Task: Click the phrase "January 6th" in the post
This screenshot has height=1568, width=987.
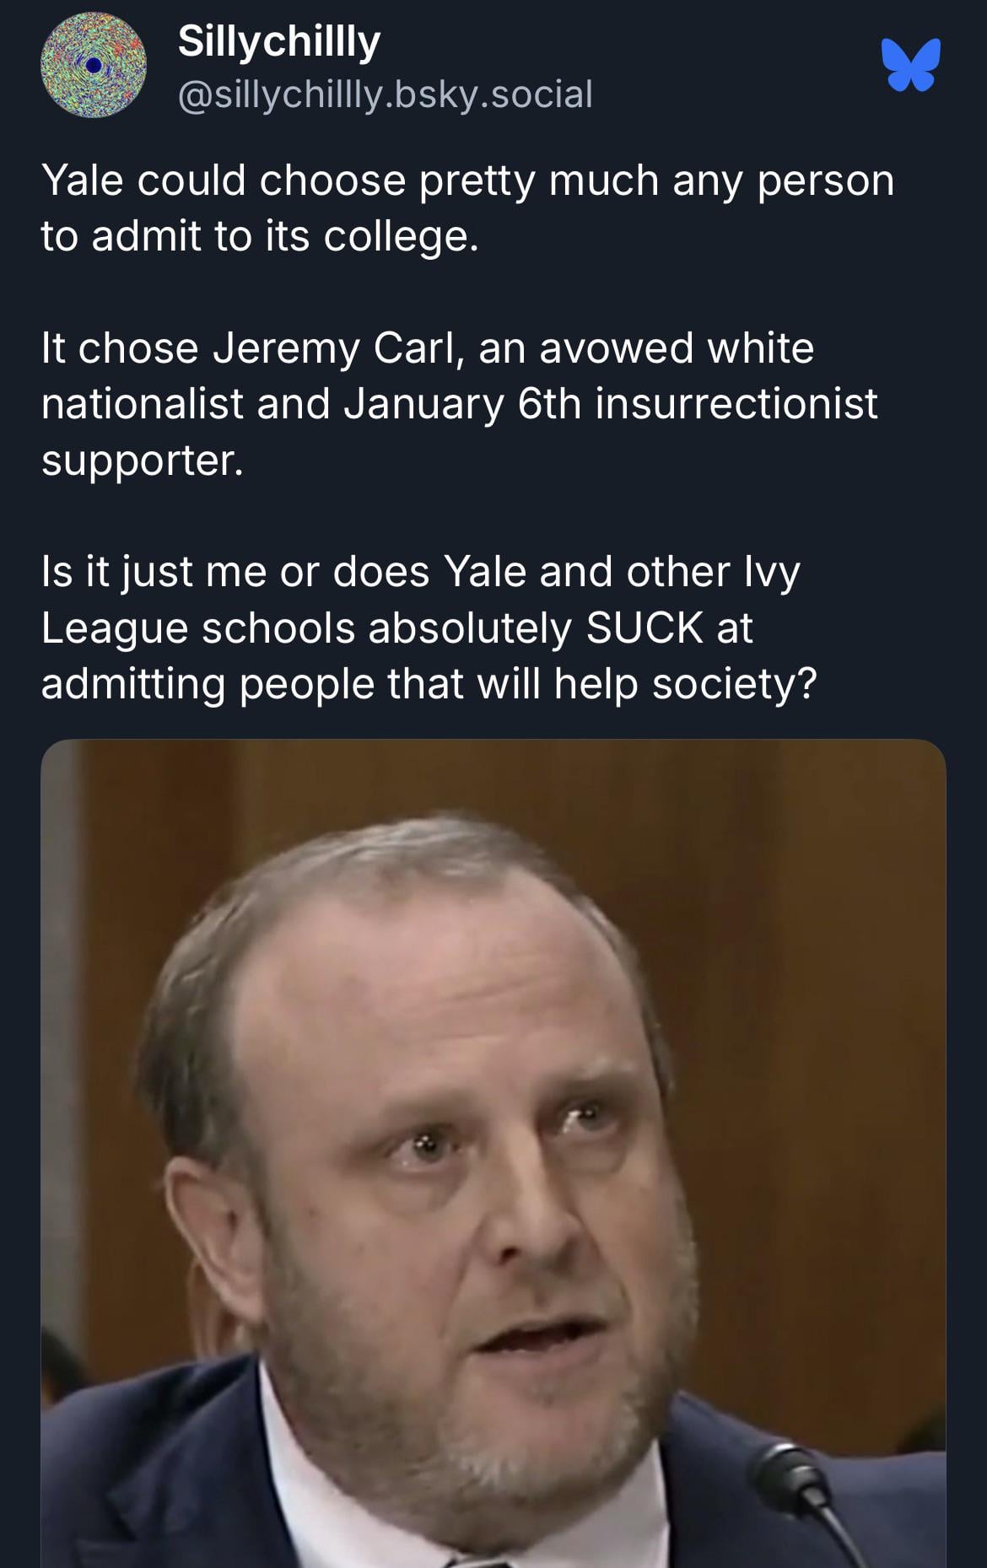Action: coord(462,403)
